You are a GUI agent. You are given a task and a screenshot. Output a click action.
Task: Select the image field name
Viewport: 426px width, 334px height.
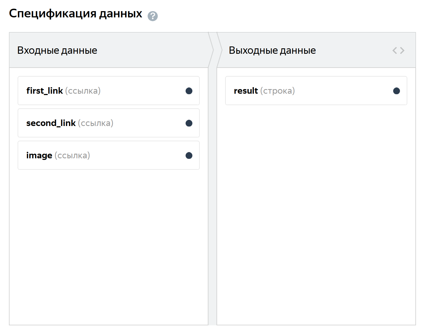39,155
